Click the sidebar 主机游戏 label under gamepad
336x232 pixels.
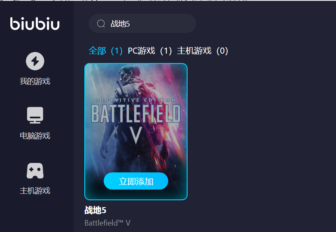tap(35, 191)
